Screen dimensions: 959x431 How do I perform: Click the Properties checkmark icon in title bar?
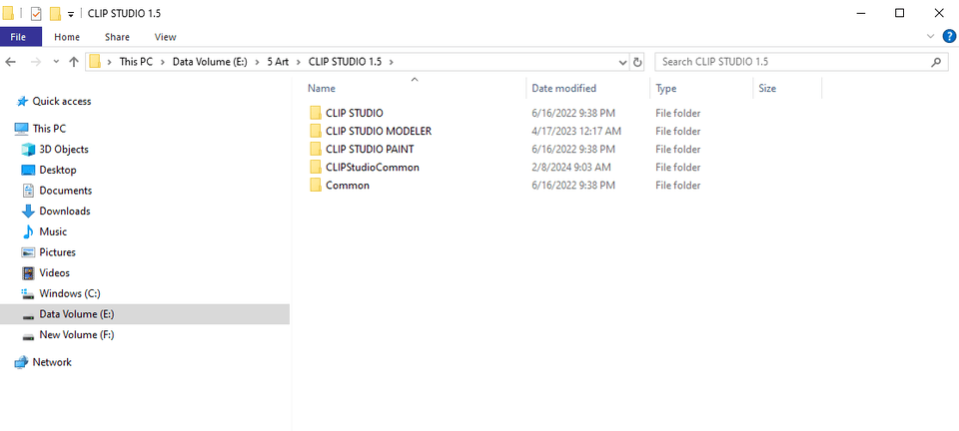(x=36, y=13)
